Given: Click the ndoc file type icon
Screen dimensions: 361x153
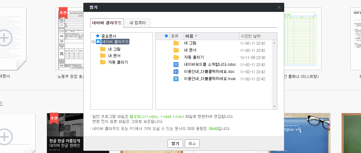Looking at the screenshot, I should coord(176,65).
